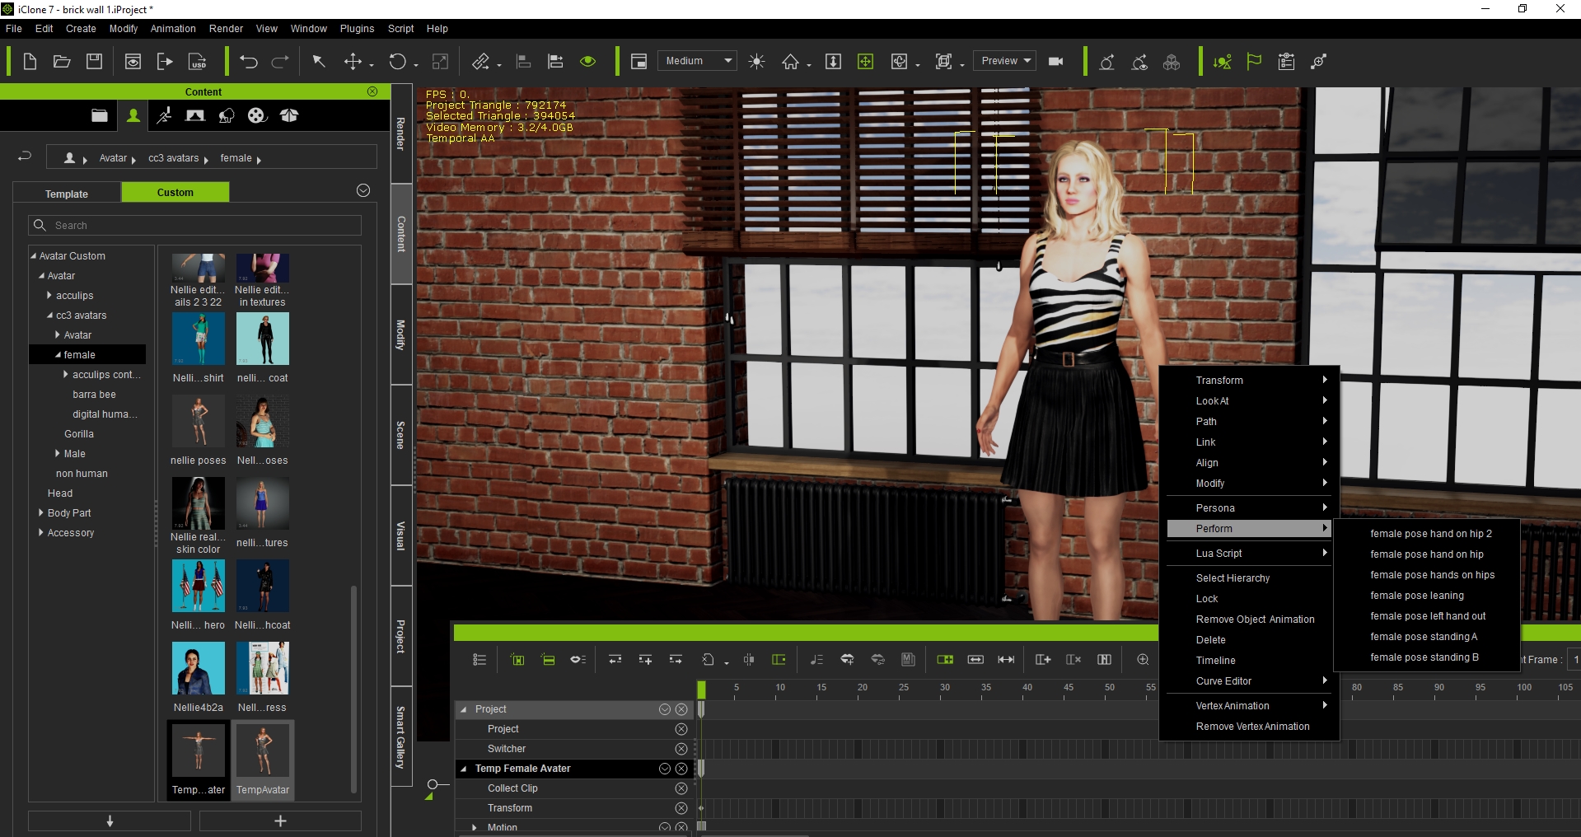This screenshot has height=837, width=1581.
Task: Toggle the green object-related track filter
Action: (x=517, y=660)
